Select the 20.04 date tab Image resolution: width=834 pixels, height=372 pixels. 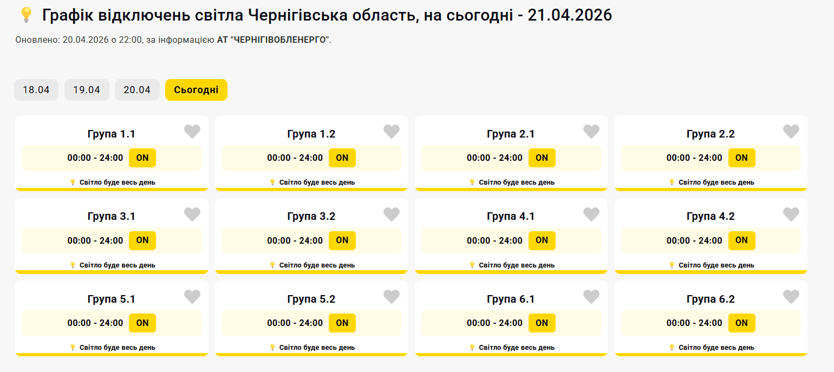click(137, 90)
